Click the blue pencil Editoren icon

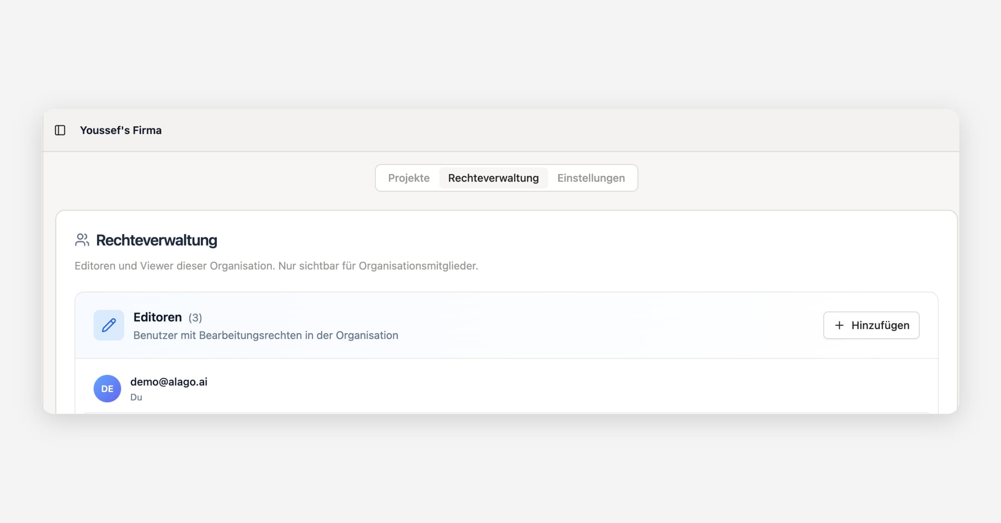[x=109, y=325]
